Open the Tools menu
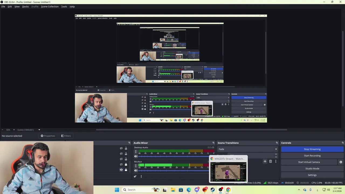345x194 pixels. 64,6
